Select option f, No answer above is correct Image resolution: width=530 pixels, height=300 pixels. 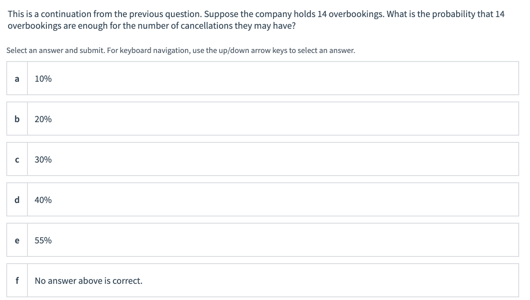(262, 280)
